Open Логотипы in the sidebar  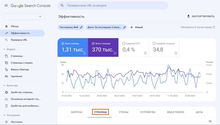tap(23, 122)
